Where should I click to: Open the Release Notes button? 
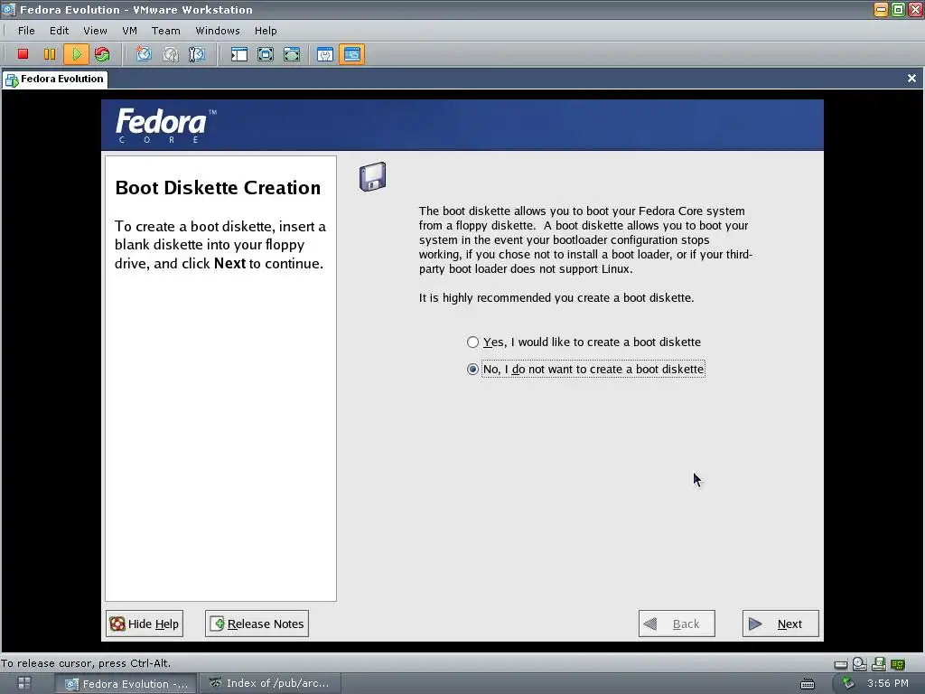click(x=257, y=624)
